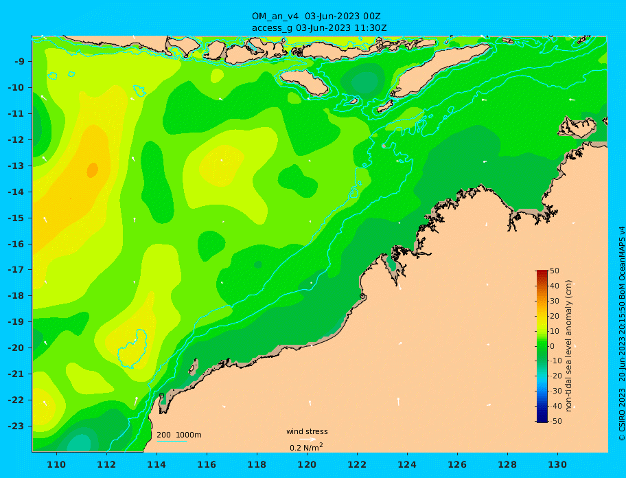
Task: Click the colorbar tick label -30
Action: pyautogui.click(x=555, y=391)
